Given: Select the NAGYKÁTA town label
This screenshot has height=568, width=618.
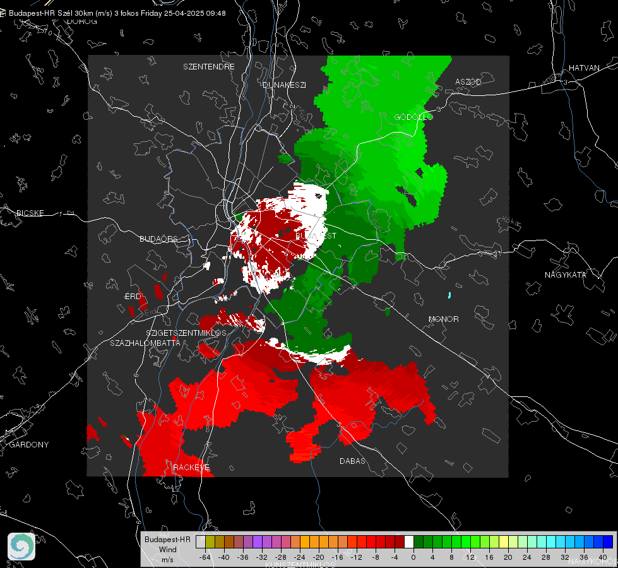Looking at the screenshot, I should coord(566,275).
